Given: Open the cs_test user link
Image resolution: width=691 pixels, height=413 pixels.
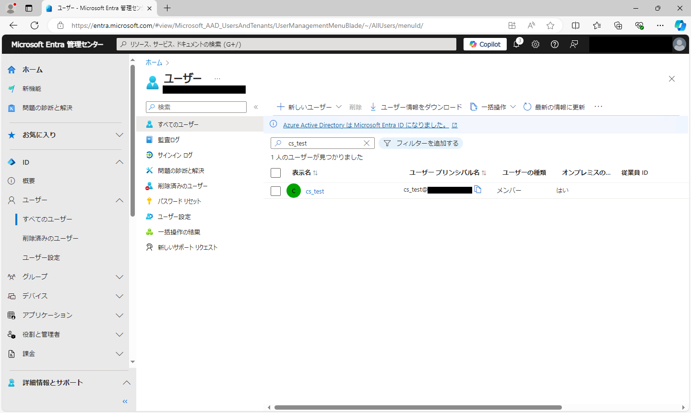Looking at the screenshot, I should click(315, 191).
